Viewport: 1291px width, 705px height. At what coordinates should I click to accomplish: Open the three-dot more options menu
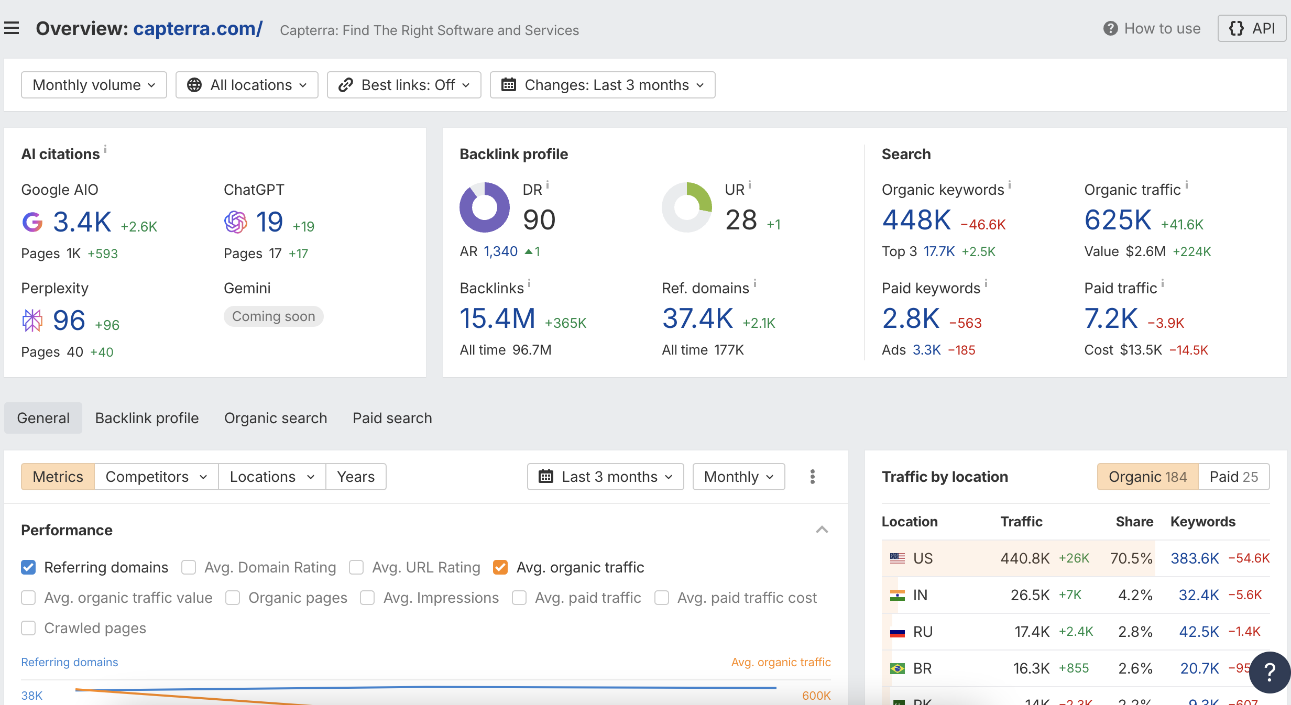(813, 477)
